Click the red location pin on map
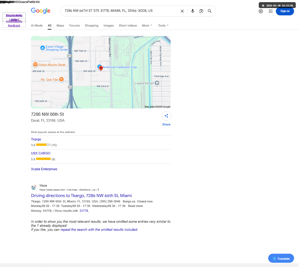 pyautogui.click(x=101, y=68)
